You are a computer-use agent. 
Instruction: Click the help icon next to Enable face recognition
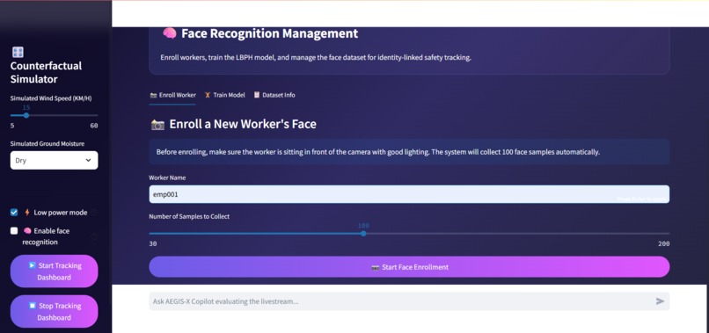pos(94,236)
